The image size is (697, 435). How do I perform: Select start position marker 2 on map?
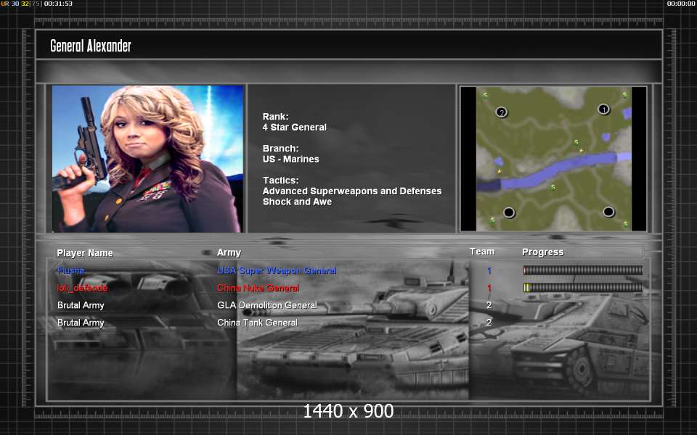502,112
